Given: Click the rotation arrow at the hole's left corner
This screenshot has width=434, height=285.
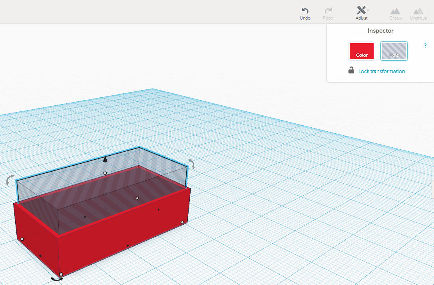Looking at the screenshot, I should click(10, 180).
